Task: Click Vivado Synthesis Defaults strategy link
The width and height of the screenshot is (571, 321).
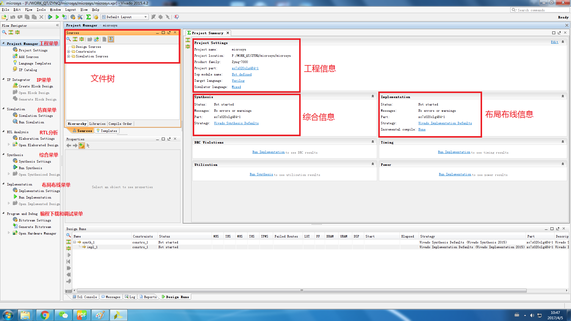Action: (236, 123)
